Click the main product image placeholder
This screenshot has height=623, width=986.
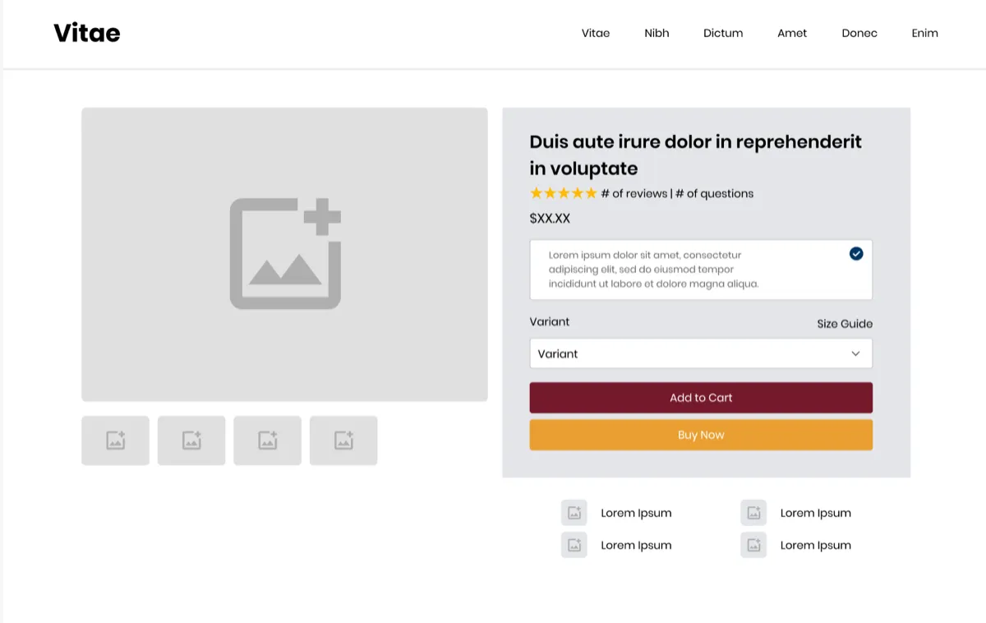(x=284, y=254)
